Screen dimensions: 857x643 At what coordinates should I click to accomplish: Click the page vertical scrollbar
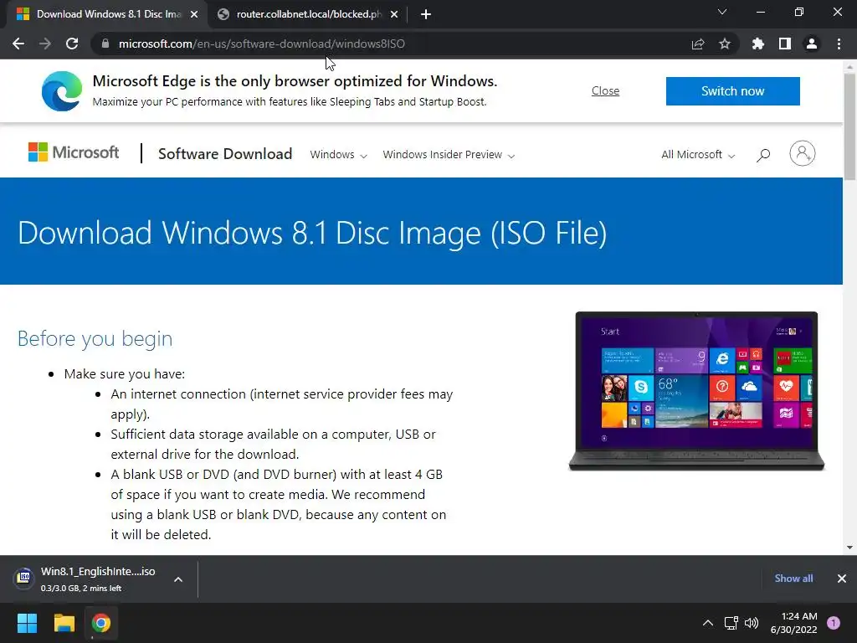click(849, 127)
